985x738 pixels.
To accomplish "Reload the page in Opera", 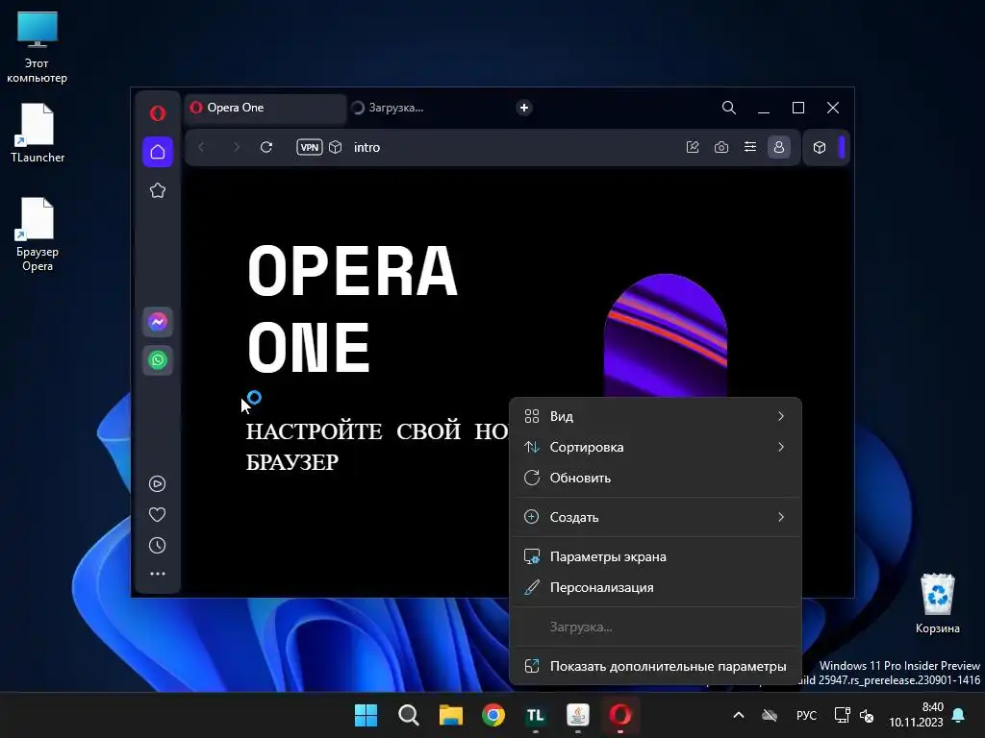I will 266,147.
